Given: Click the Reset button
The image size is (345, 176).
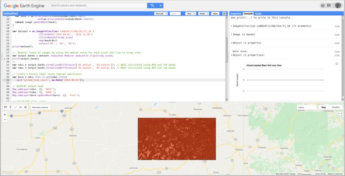Looking at the screenshot, I should point(202,14).
